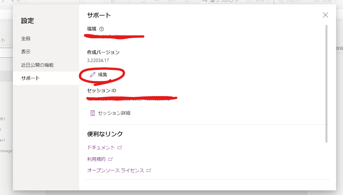Open セッション詳細 via its document icon

tap(93, 113)
